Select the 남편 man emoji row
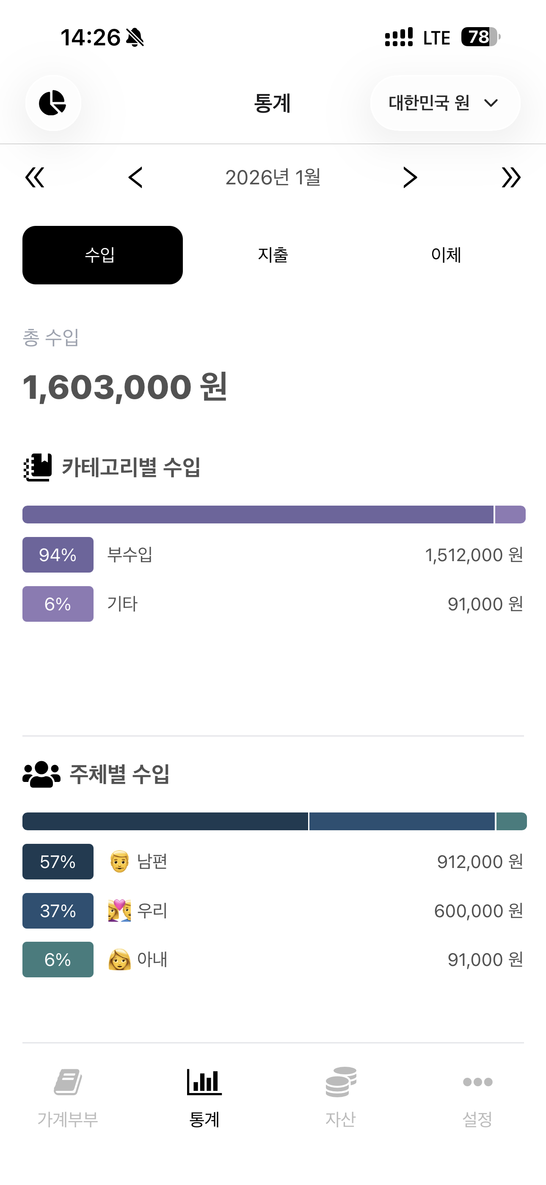The height and width of the screenshot is (1185, 546). (x=273, y=862)
